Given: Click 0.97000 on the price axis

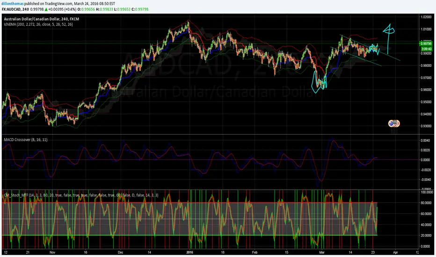Looking at the screenshot, I should [426, 78].
